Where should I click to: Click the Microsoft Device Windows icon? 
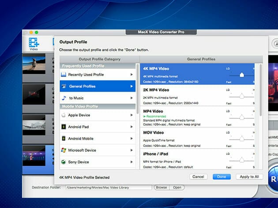(x=64, y=150)
